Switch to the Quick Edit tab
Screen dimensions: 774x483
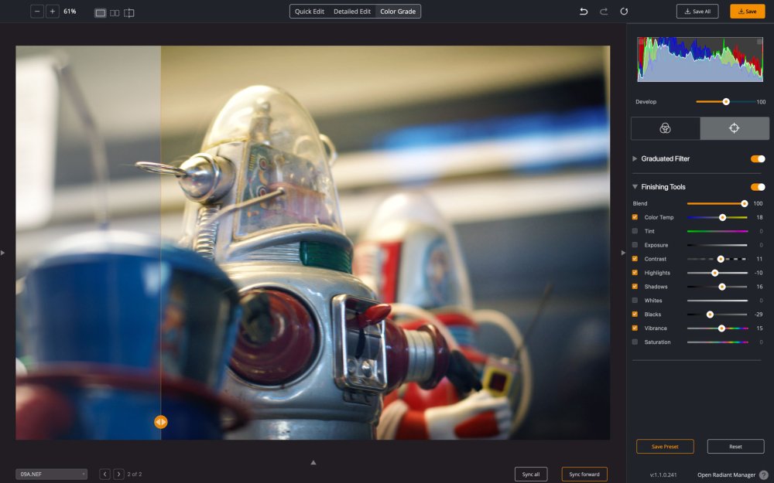pos(310,12)
